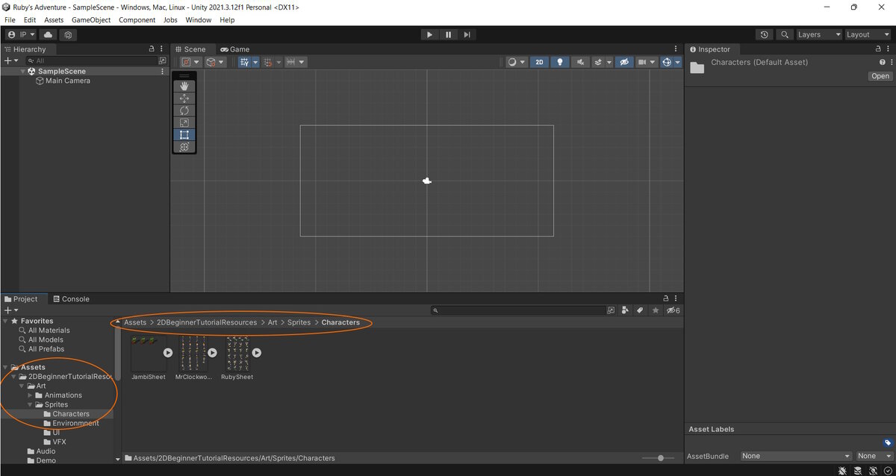
Task: Open the Gizmos dropdown arrow
Action: 677,62
